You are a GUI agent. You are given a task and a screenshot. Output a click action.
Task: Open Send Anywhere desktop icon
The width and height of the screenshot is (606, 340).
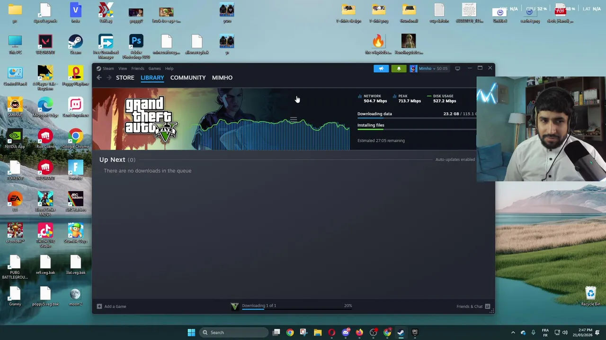point(75,107)
